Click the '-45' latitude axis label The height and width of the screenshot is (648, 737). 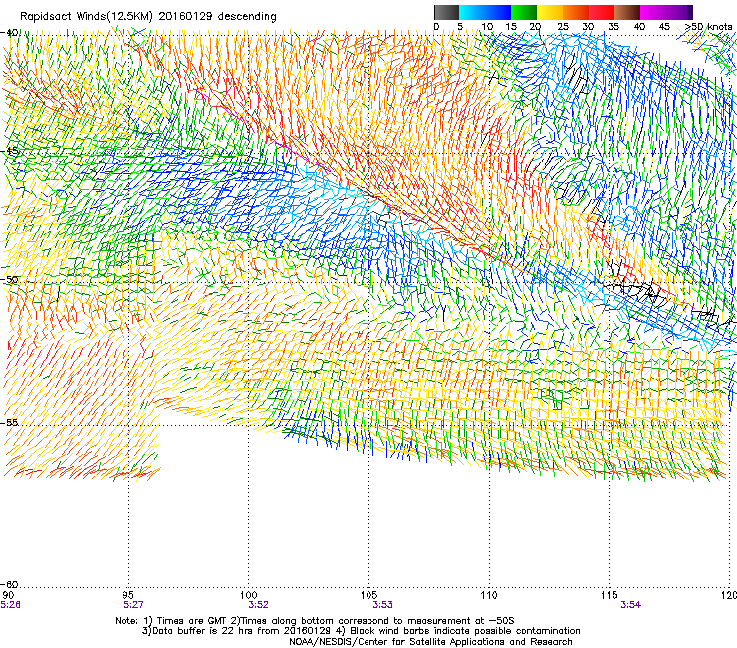(9, 151)
